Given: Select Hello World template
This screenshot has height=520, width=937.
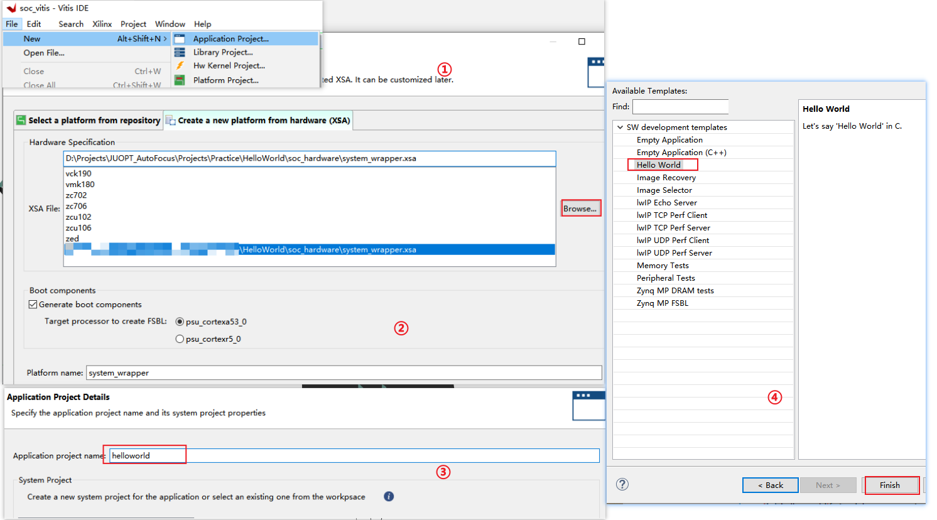Looking at the screenshot, I should (x=658, y=165).
